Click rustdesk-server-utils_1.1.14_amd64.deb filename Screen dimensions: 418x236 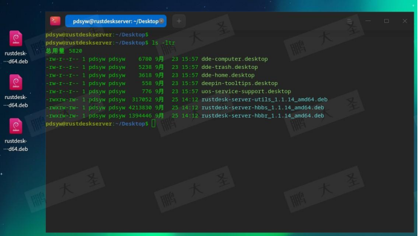pos(265,100)
